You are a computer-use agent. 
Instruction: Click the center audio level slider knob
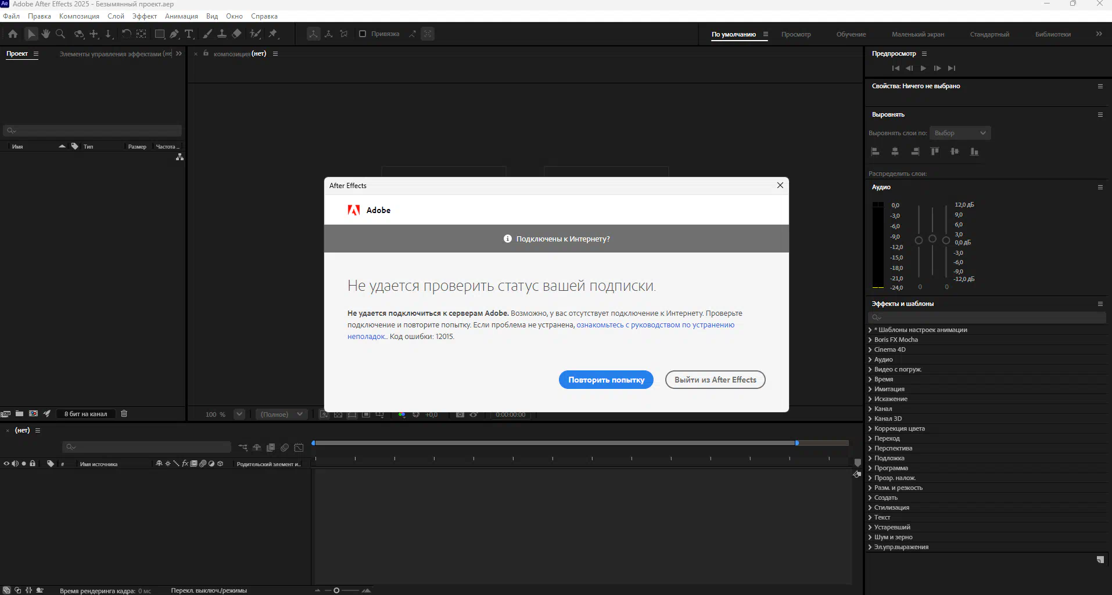coord(932,239)
